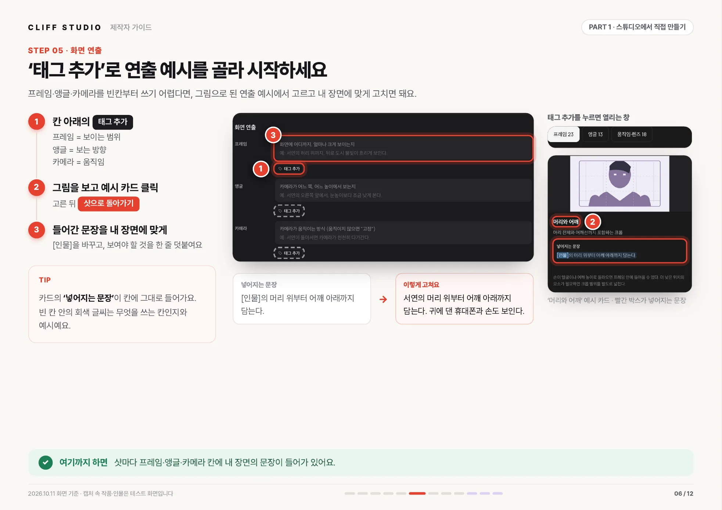
Task: Click the 여기까지 하면 green text
Action: coord(83,462)
